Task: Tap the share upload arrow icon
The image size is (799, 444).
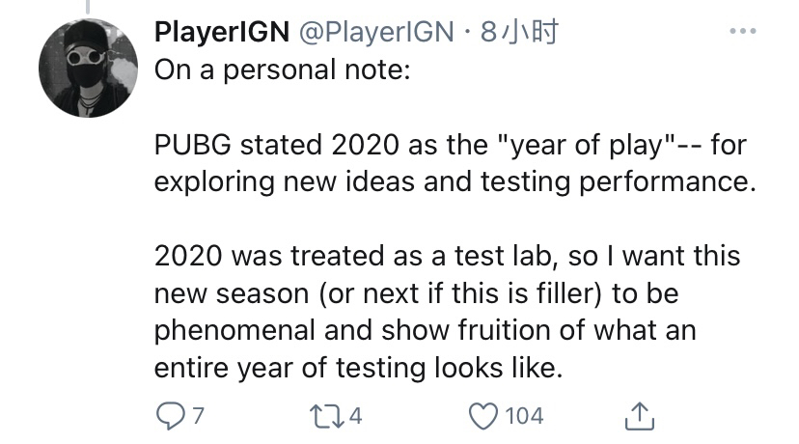Action: point(639,416)
